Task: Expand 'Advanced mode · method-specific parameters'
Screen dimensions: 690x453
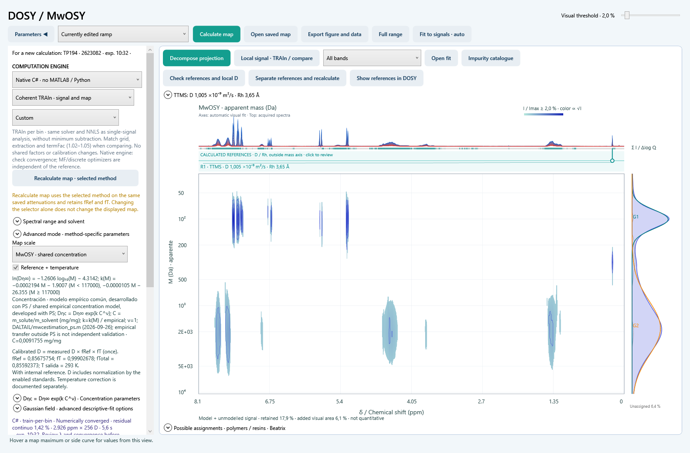Action: tap(17, 234)
